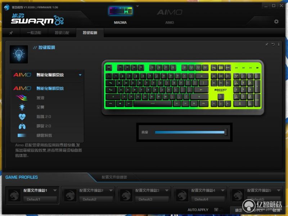Viewport: 288px width, 216px height.
Task: Choose AIMO 智能化照明系统 from the list
Action: (x=48, y=88)
